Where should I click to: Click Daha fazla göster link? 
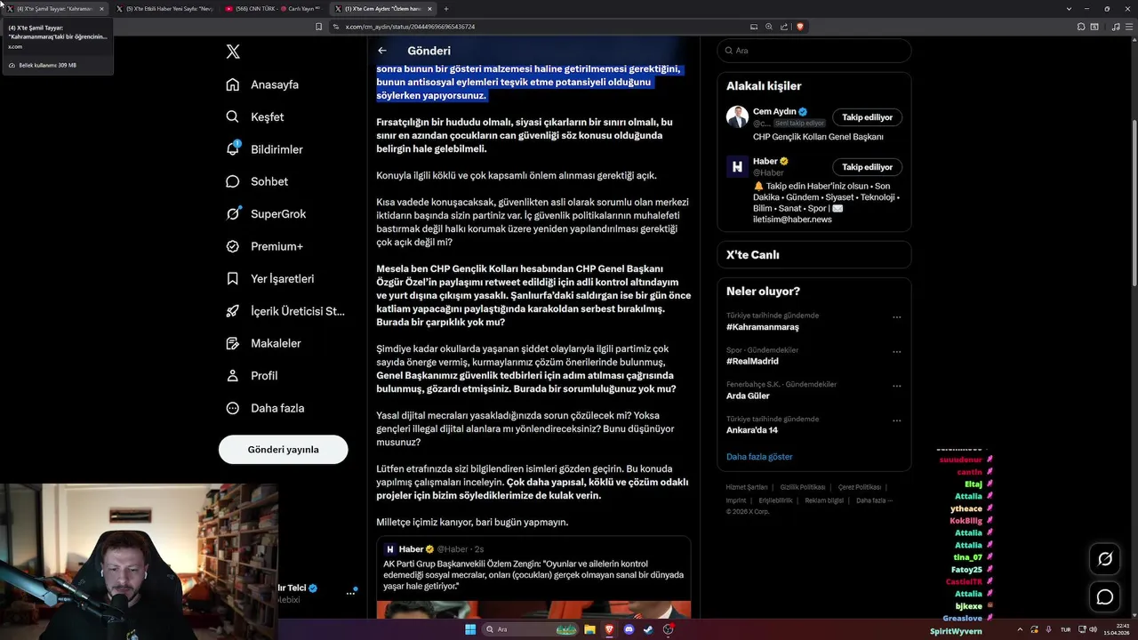pos(759,457)
